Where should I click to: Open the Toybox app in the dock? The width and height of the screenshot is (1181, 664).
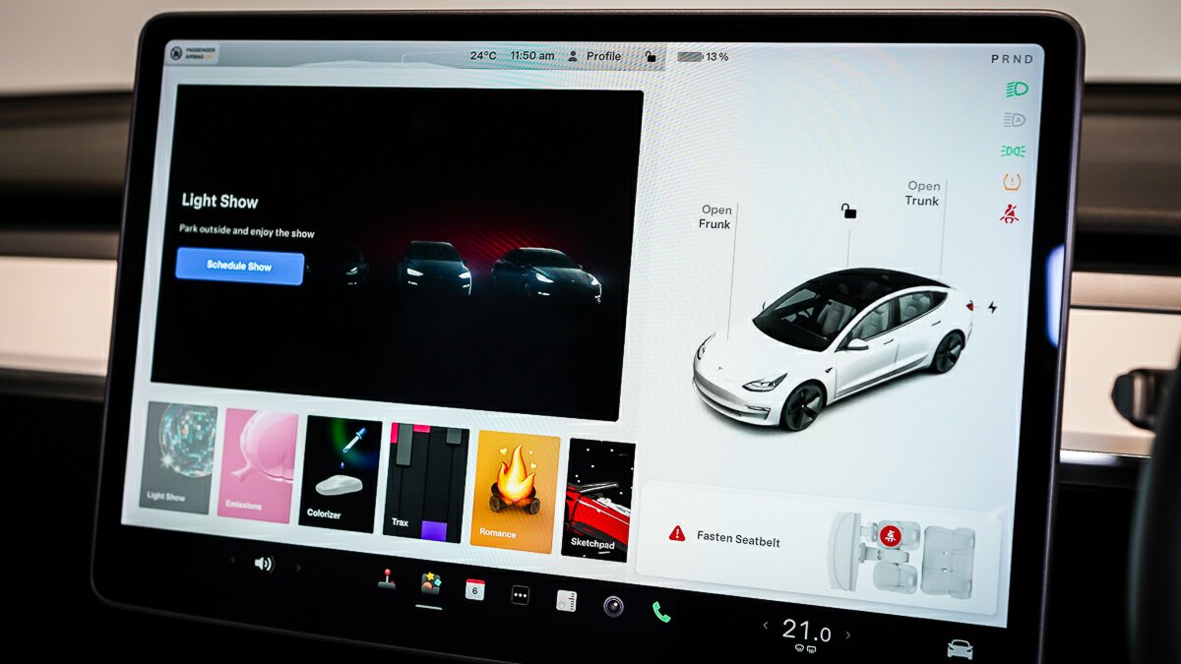click(430, 584)
